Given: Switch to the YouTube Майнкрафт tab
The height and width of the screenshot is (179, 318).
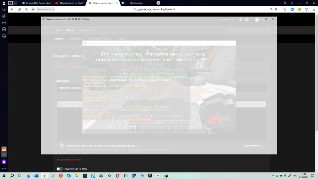Looking at the screenshot, I should 70,3.
